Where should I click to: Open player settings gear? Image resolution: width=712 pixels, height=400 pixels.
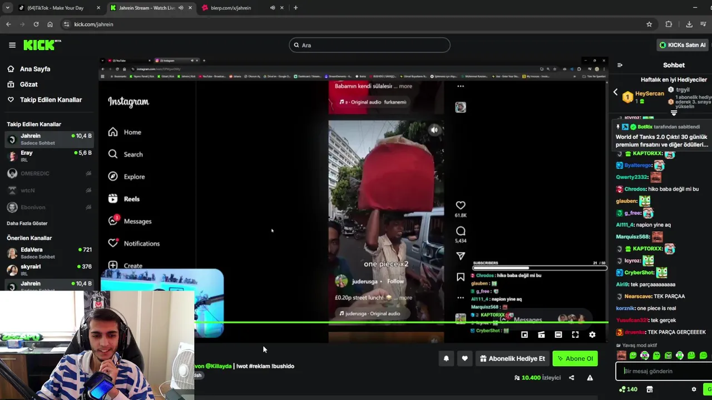point(592,335)
